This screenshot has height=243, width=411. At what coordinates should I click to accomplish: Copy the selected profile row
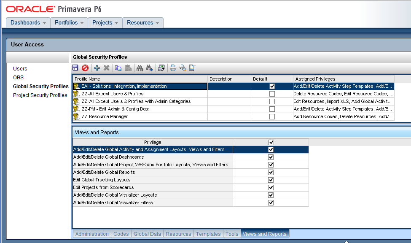[x=118, y=67]
